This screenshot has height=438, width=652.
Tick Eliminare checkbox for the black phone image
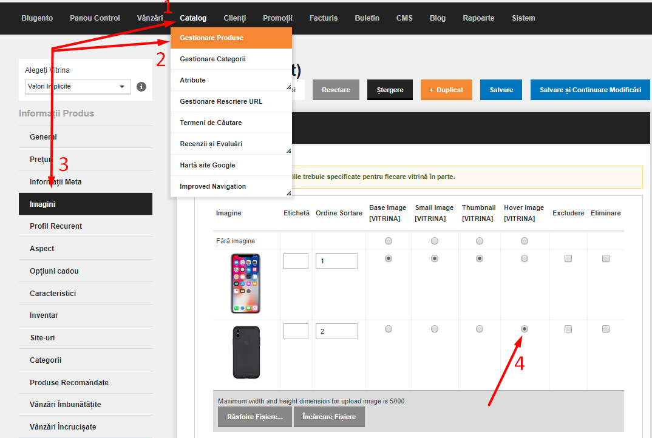[606, 329]
